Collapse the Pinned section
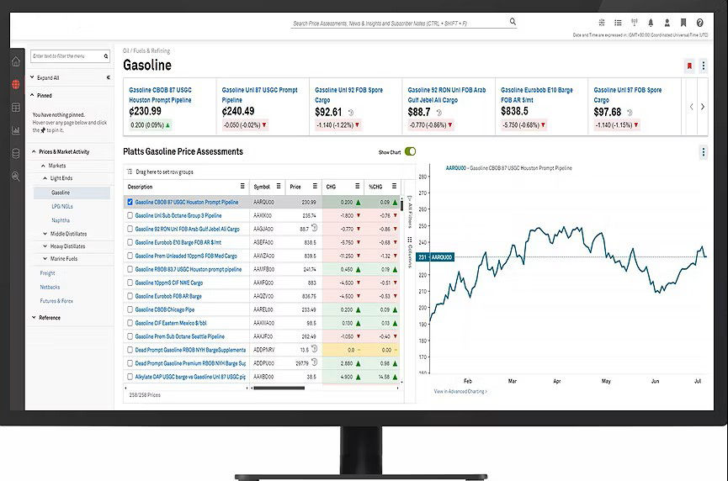The width and height of the screenshot is (728, 481). pyautogui.click(x=33, y=96)
